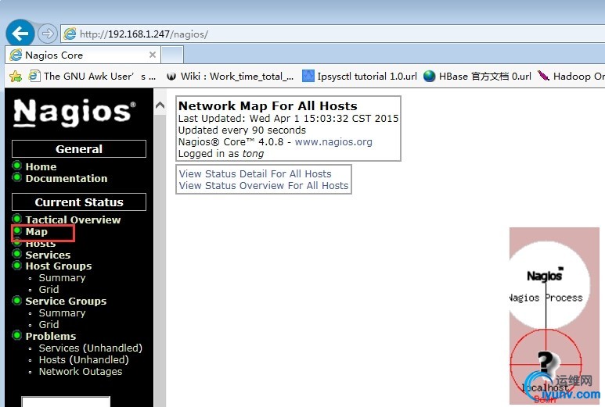The height and width of the screenshot is (407, 605).
Task: Open Grid under Service Groups
Action: click(49, 325)
